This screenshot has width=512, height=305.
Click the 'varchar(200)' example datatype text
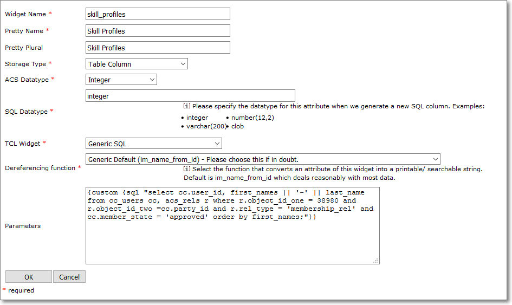coord(205,126)
